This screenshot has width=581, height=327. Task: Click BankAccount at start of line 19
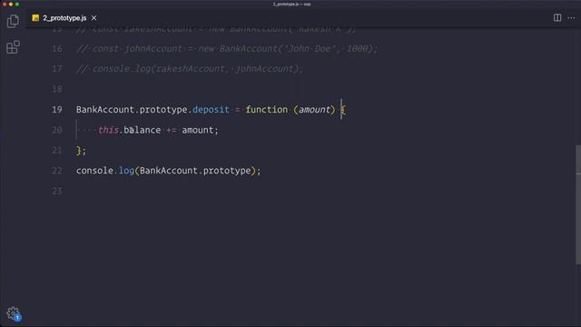click(x=105, y=110)
